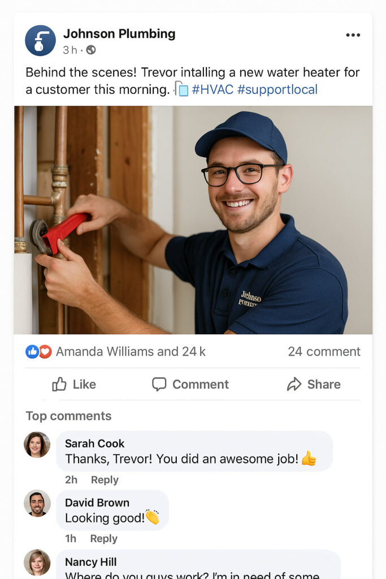Click the public globe privacy icon
The height and width of the screenshot is (579, 386).
91,50
